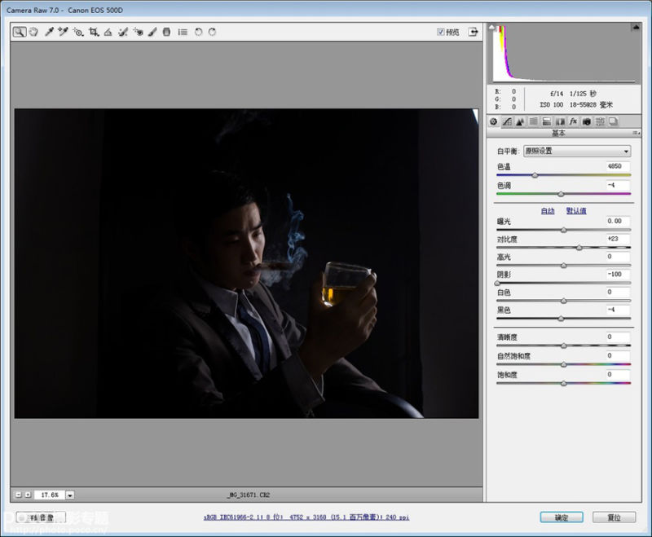The width and height of the screenshot is (652, 537).
Task: Toggle full screen mode icon
Action: point(471,32)
